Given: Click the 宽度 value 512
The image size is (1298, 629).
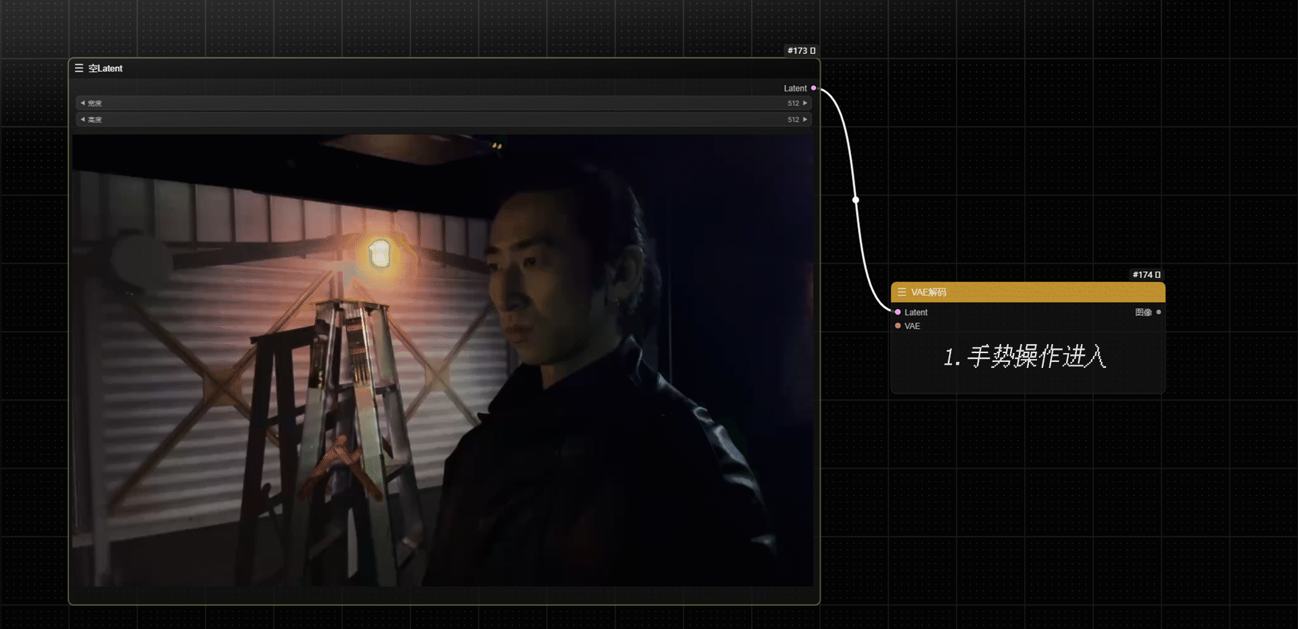Looking at the screenshot, I should 793,103.
